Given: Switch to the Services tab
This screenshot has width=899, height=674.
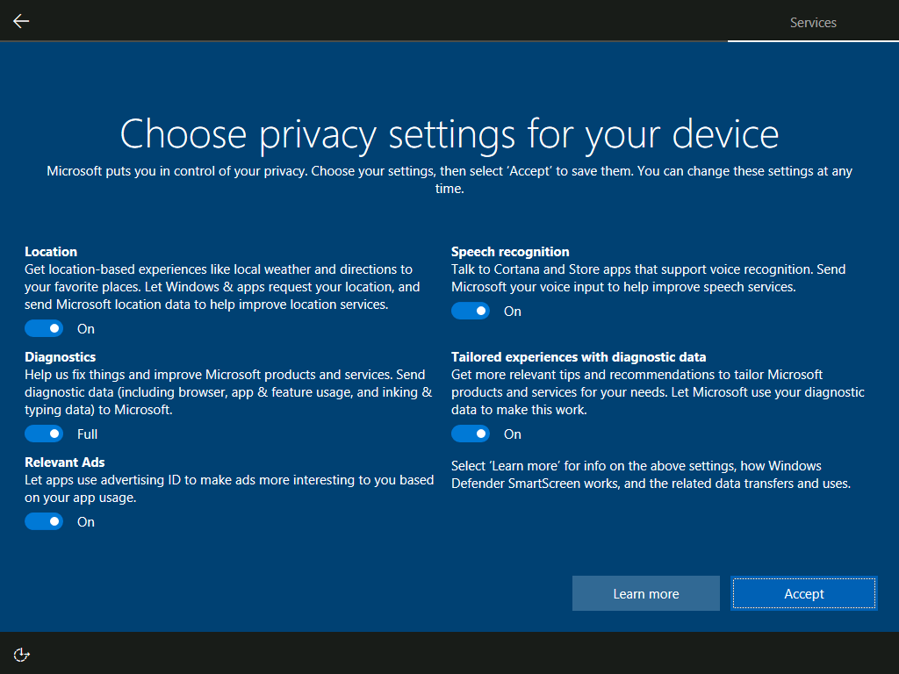Looking at the screenshot, I should click(x=812, y=23).
